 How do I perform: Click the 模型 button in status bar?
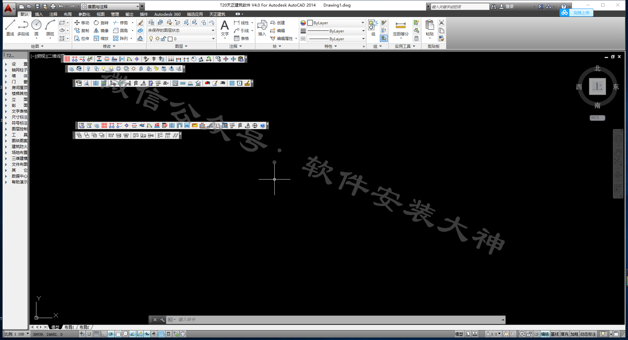coord(459,334)
